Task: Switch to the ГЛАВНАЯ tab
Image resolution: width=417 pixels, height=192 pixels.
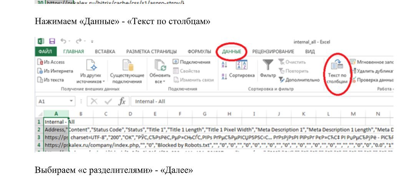Action: (x=73, y=52)
